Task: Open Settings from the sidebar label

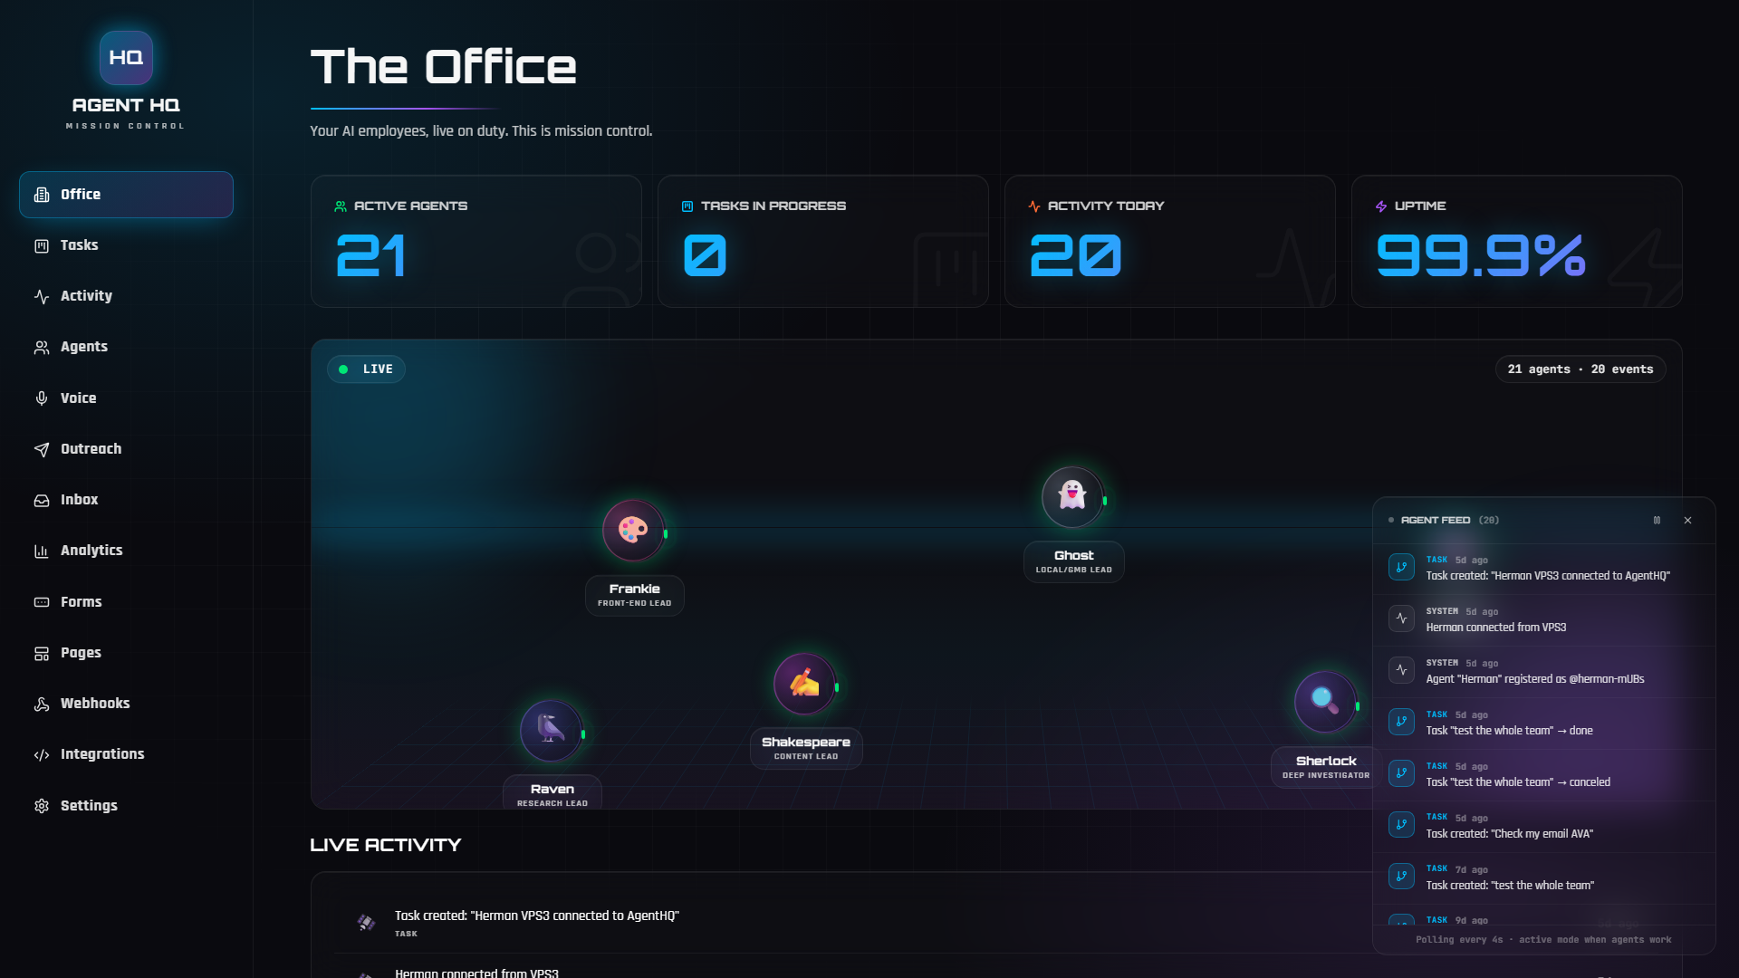Action: point(89,806)
